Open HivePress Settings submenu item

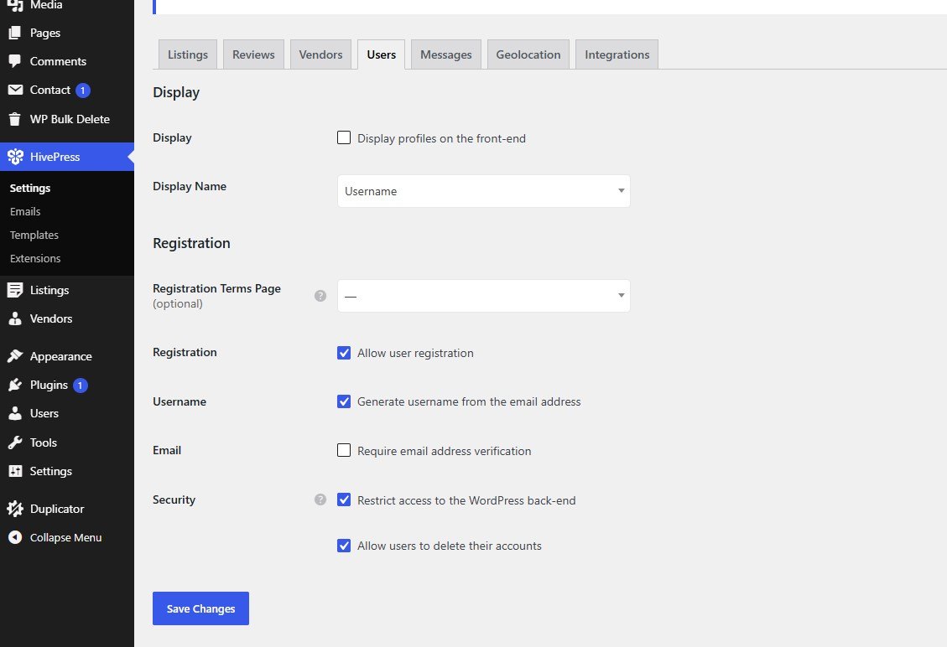(30, 189)
